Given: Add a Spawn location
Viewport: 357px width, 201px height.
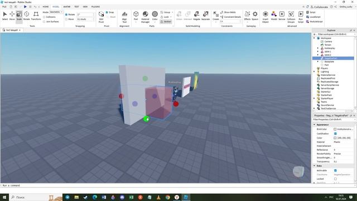Looking at the screenshot, I should pyautogui.click(x=255, y=16).
